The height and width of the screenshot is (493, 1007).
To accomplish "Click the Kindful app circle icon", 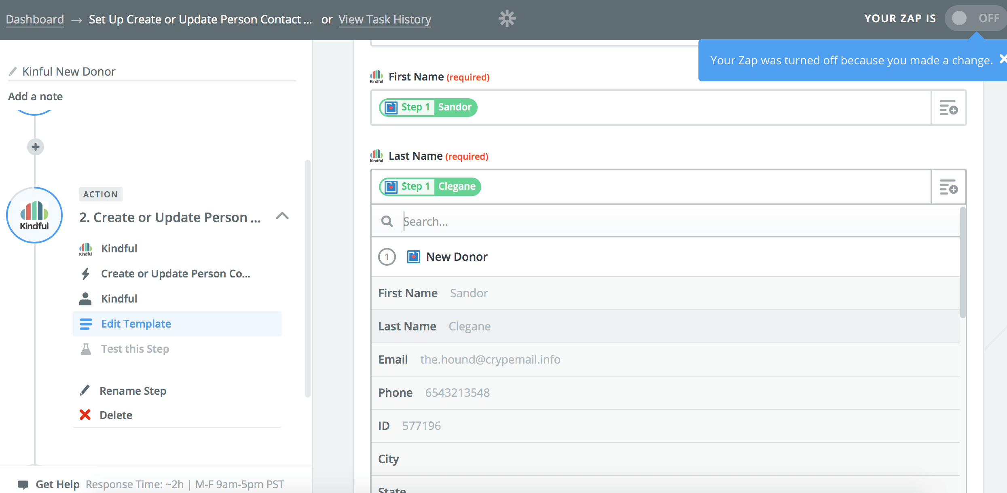I will 34,215.
